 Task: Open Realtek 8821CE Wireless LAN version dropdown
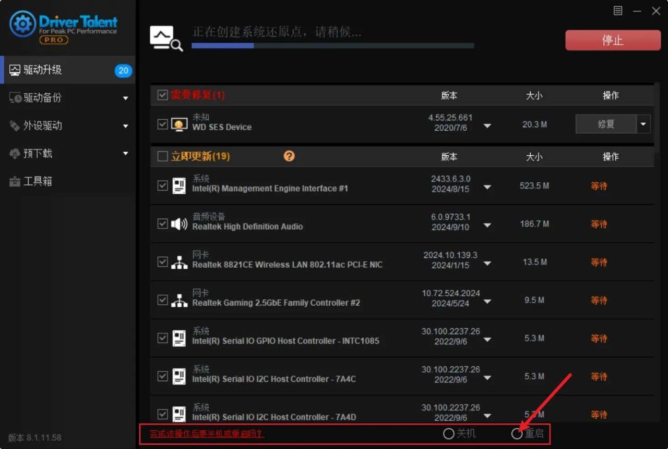coord(487,264)
